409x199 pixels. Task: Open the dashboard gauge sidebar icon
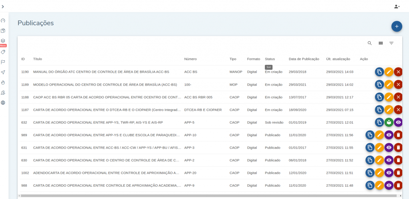[3, 21]
